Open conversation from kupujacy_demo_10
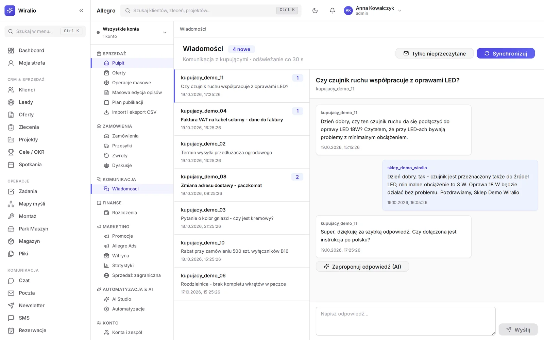The image size is (544, 340). click(242, 251)
